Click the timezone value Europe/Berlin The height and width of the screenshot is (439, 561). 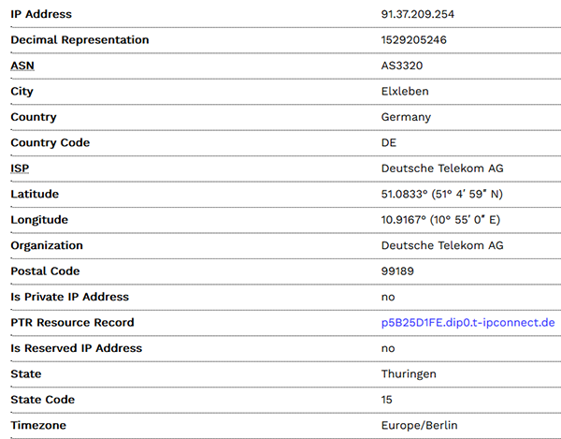[x=419, y=425]
